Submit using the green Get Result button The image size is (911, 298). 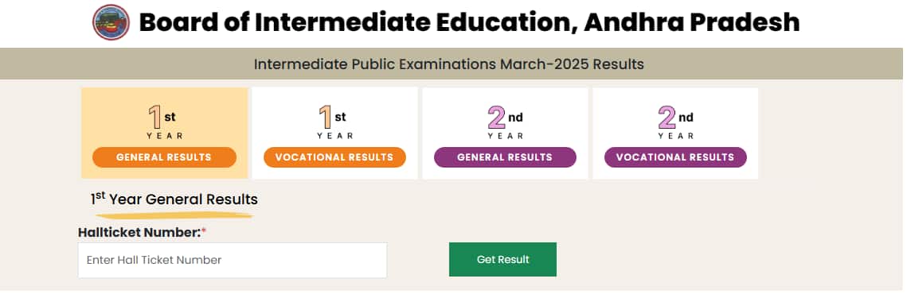click(502, 259)
